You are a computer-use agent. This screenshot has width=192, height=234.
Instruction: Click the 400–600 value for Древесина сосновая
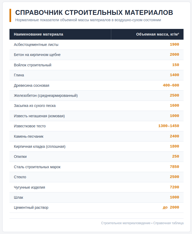[171, 85]
